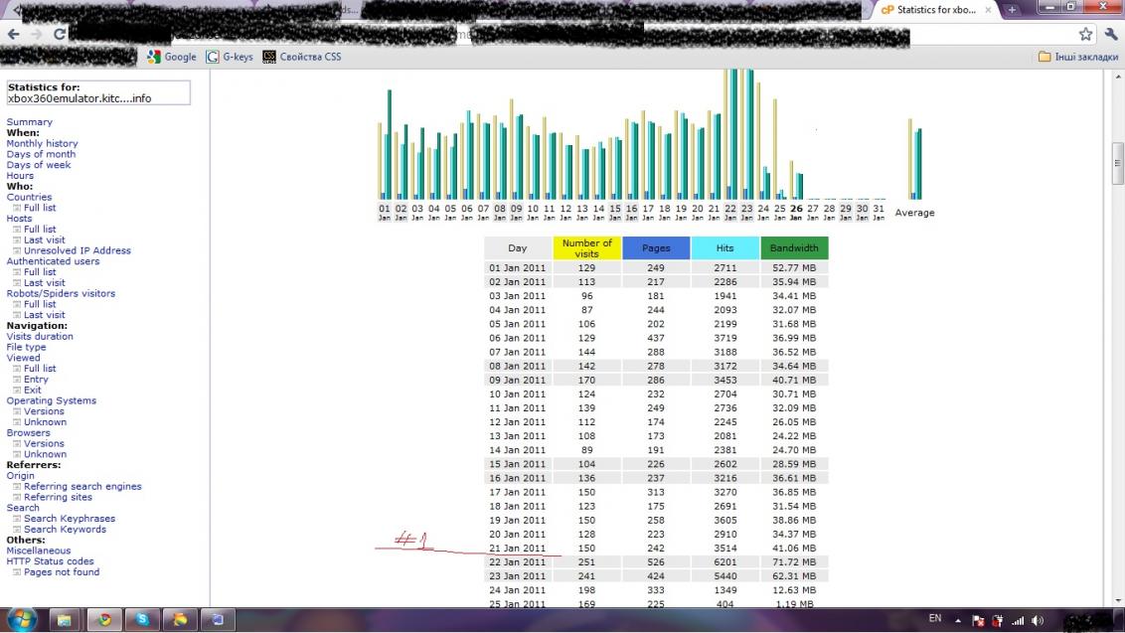The image size is (1125, 633).
Task: Open Referring search engines list
Action: pos(82,487)
